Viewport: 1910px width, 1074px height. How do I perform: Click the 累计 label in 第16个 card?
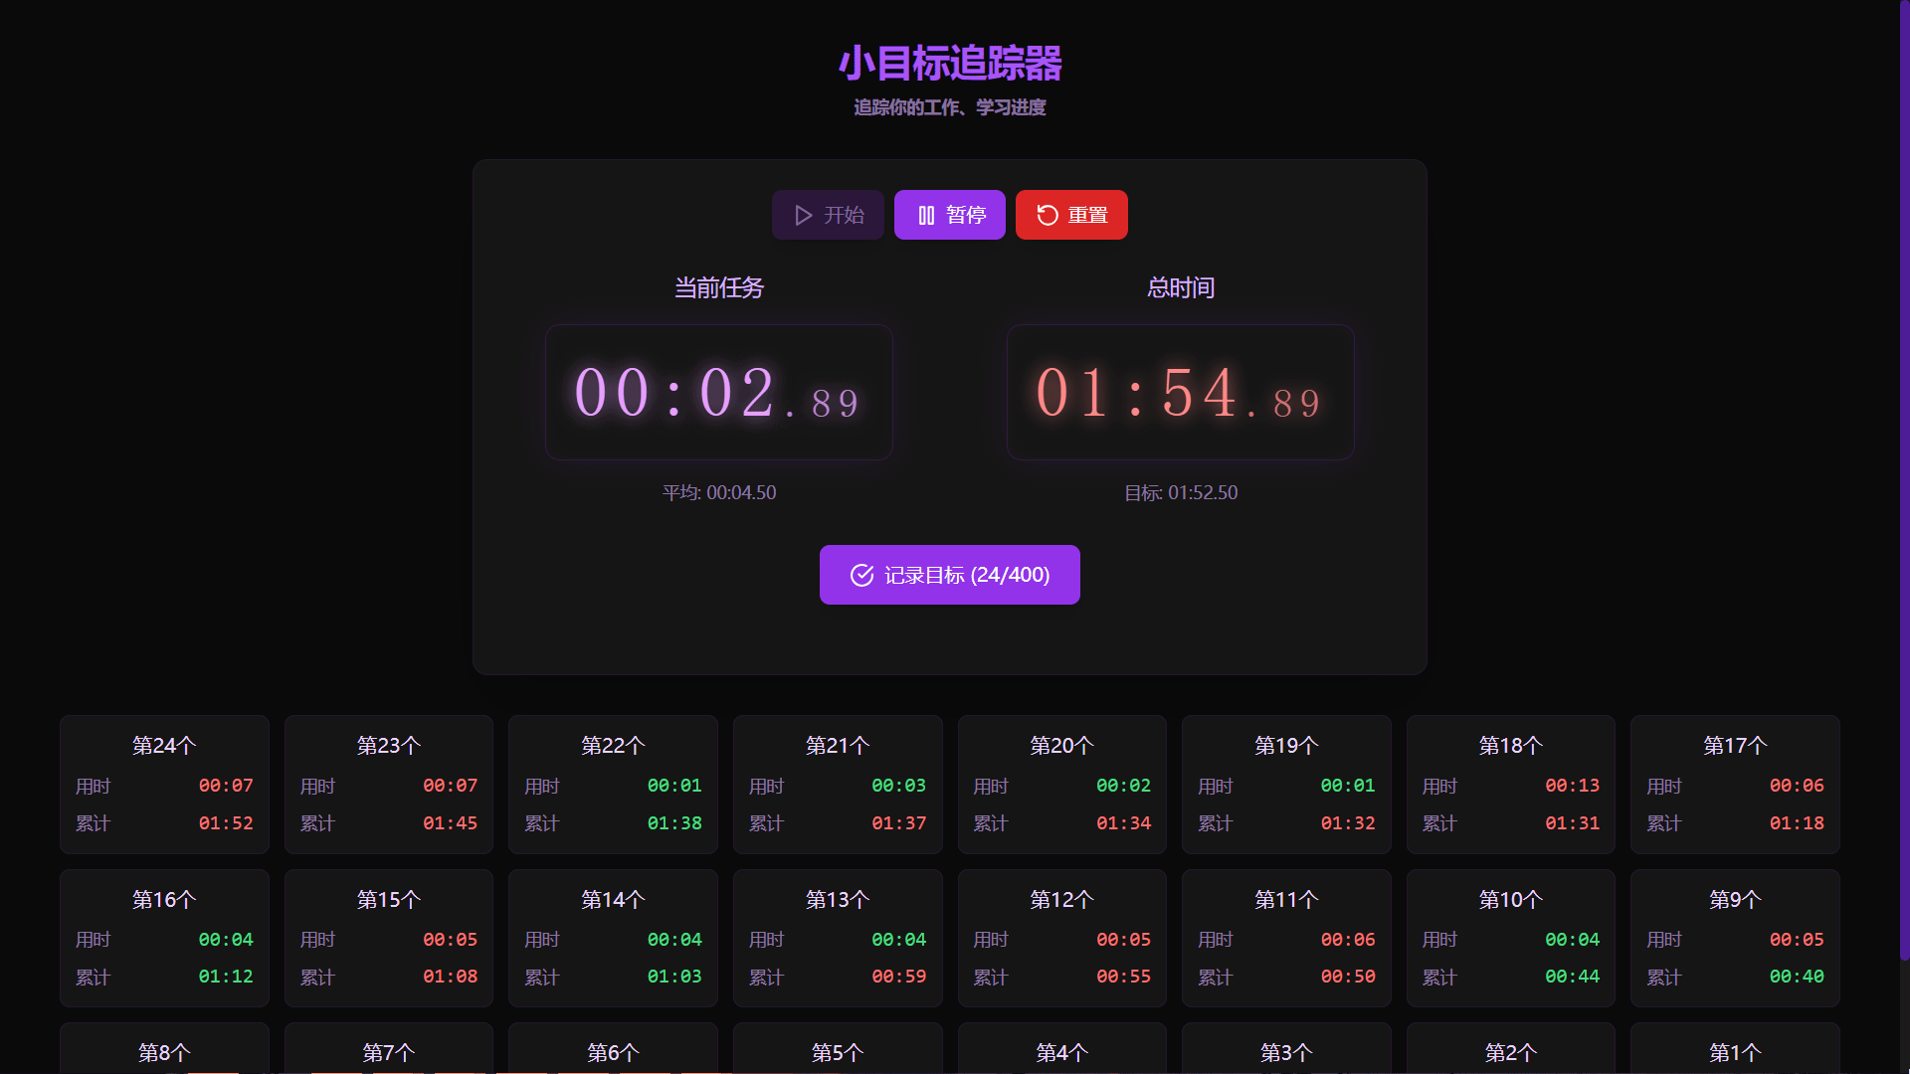(x=94, y=978)
